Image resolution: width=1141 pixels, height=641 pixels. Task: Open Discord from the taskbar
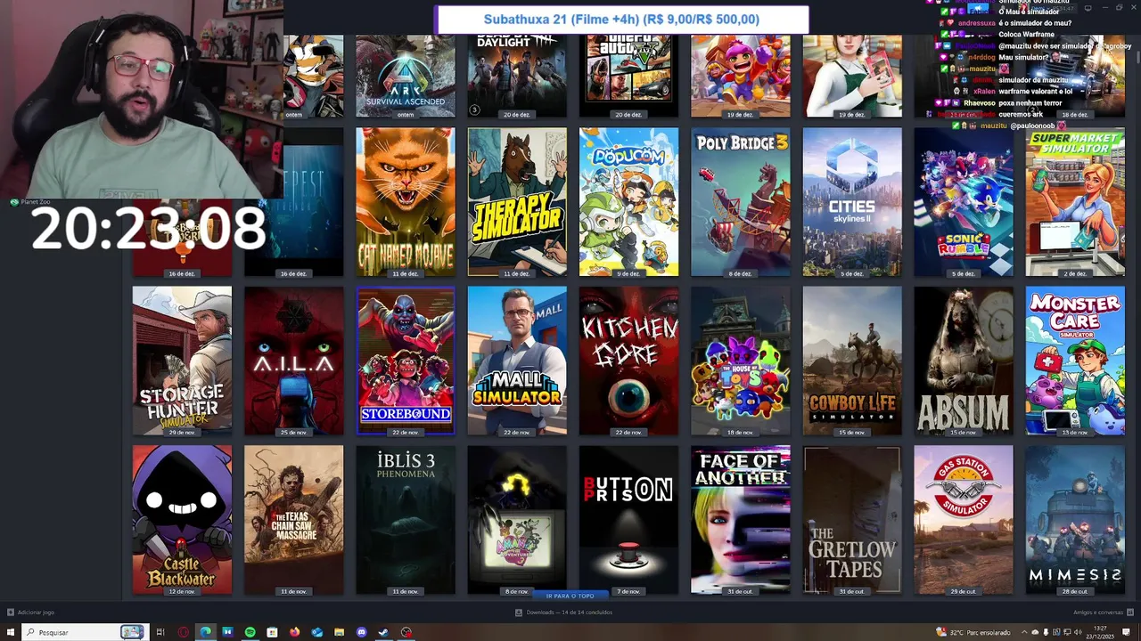(361, 632)
